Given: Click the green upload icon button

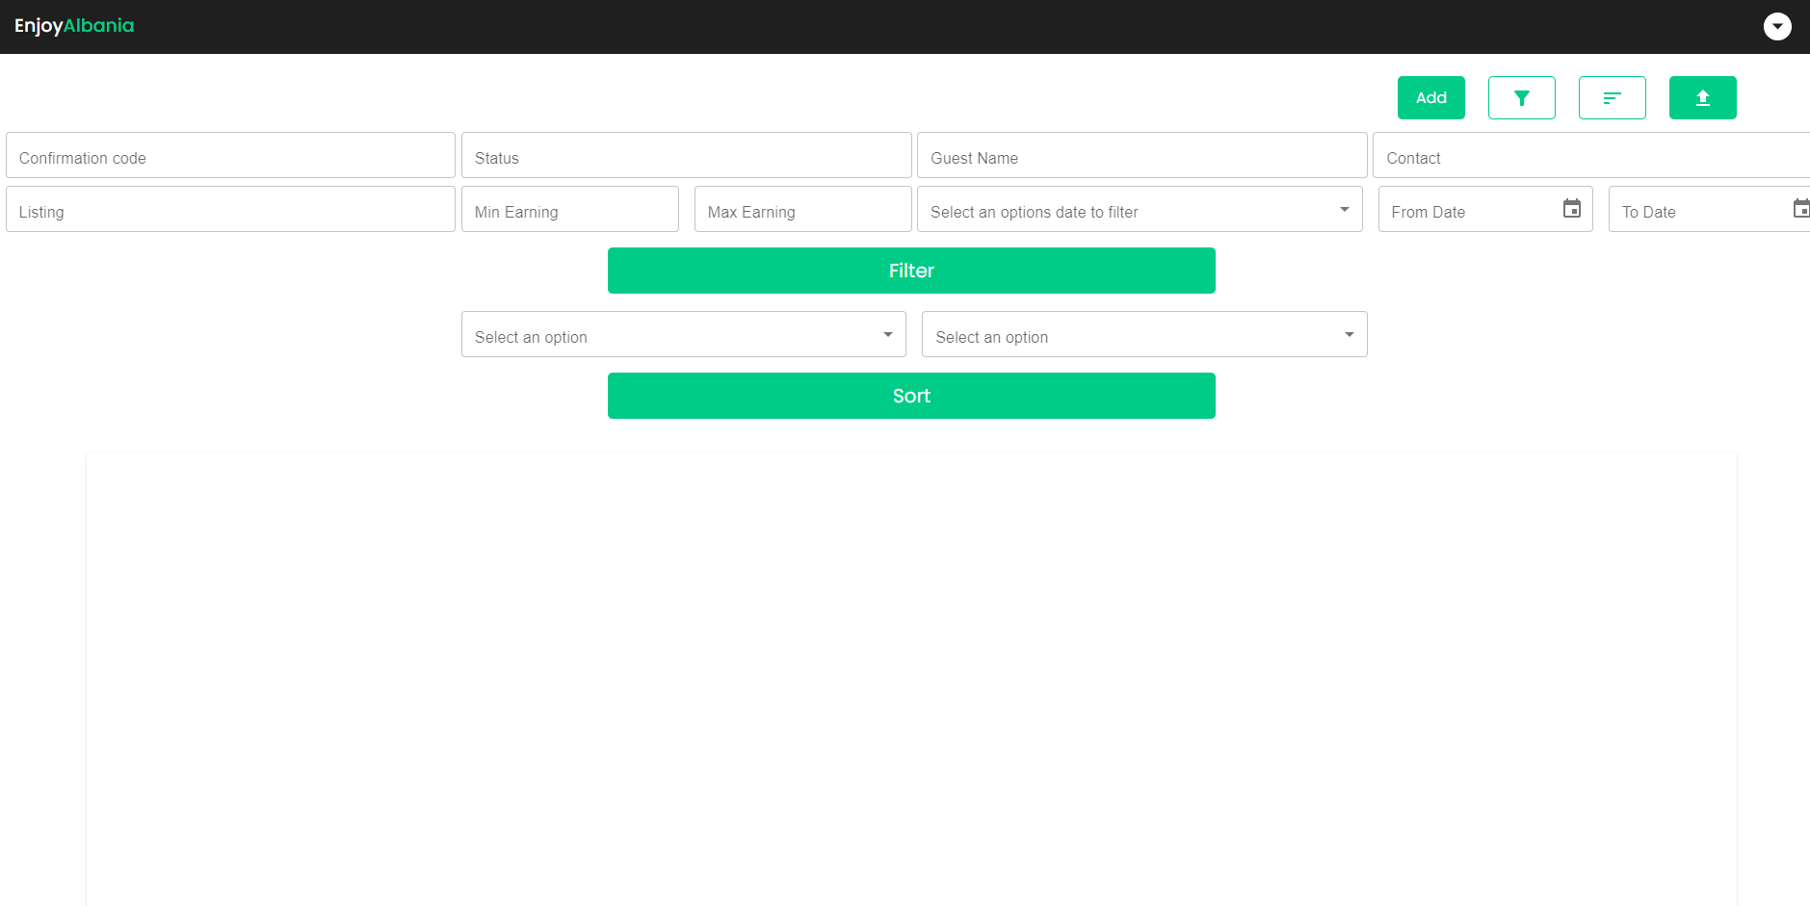Looking at the screenshot, I should pos(1702,98).
